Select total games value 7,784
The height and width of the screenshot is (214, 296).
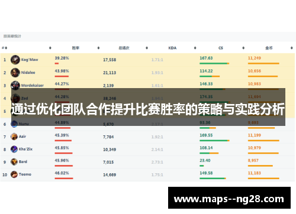108,137
